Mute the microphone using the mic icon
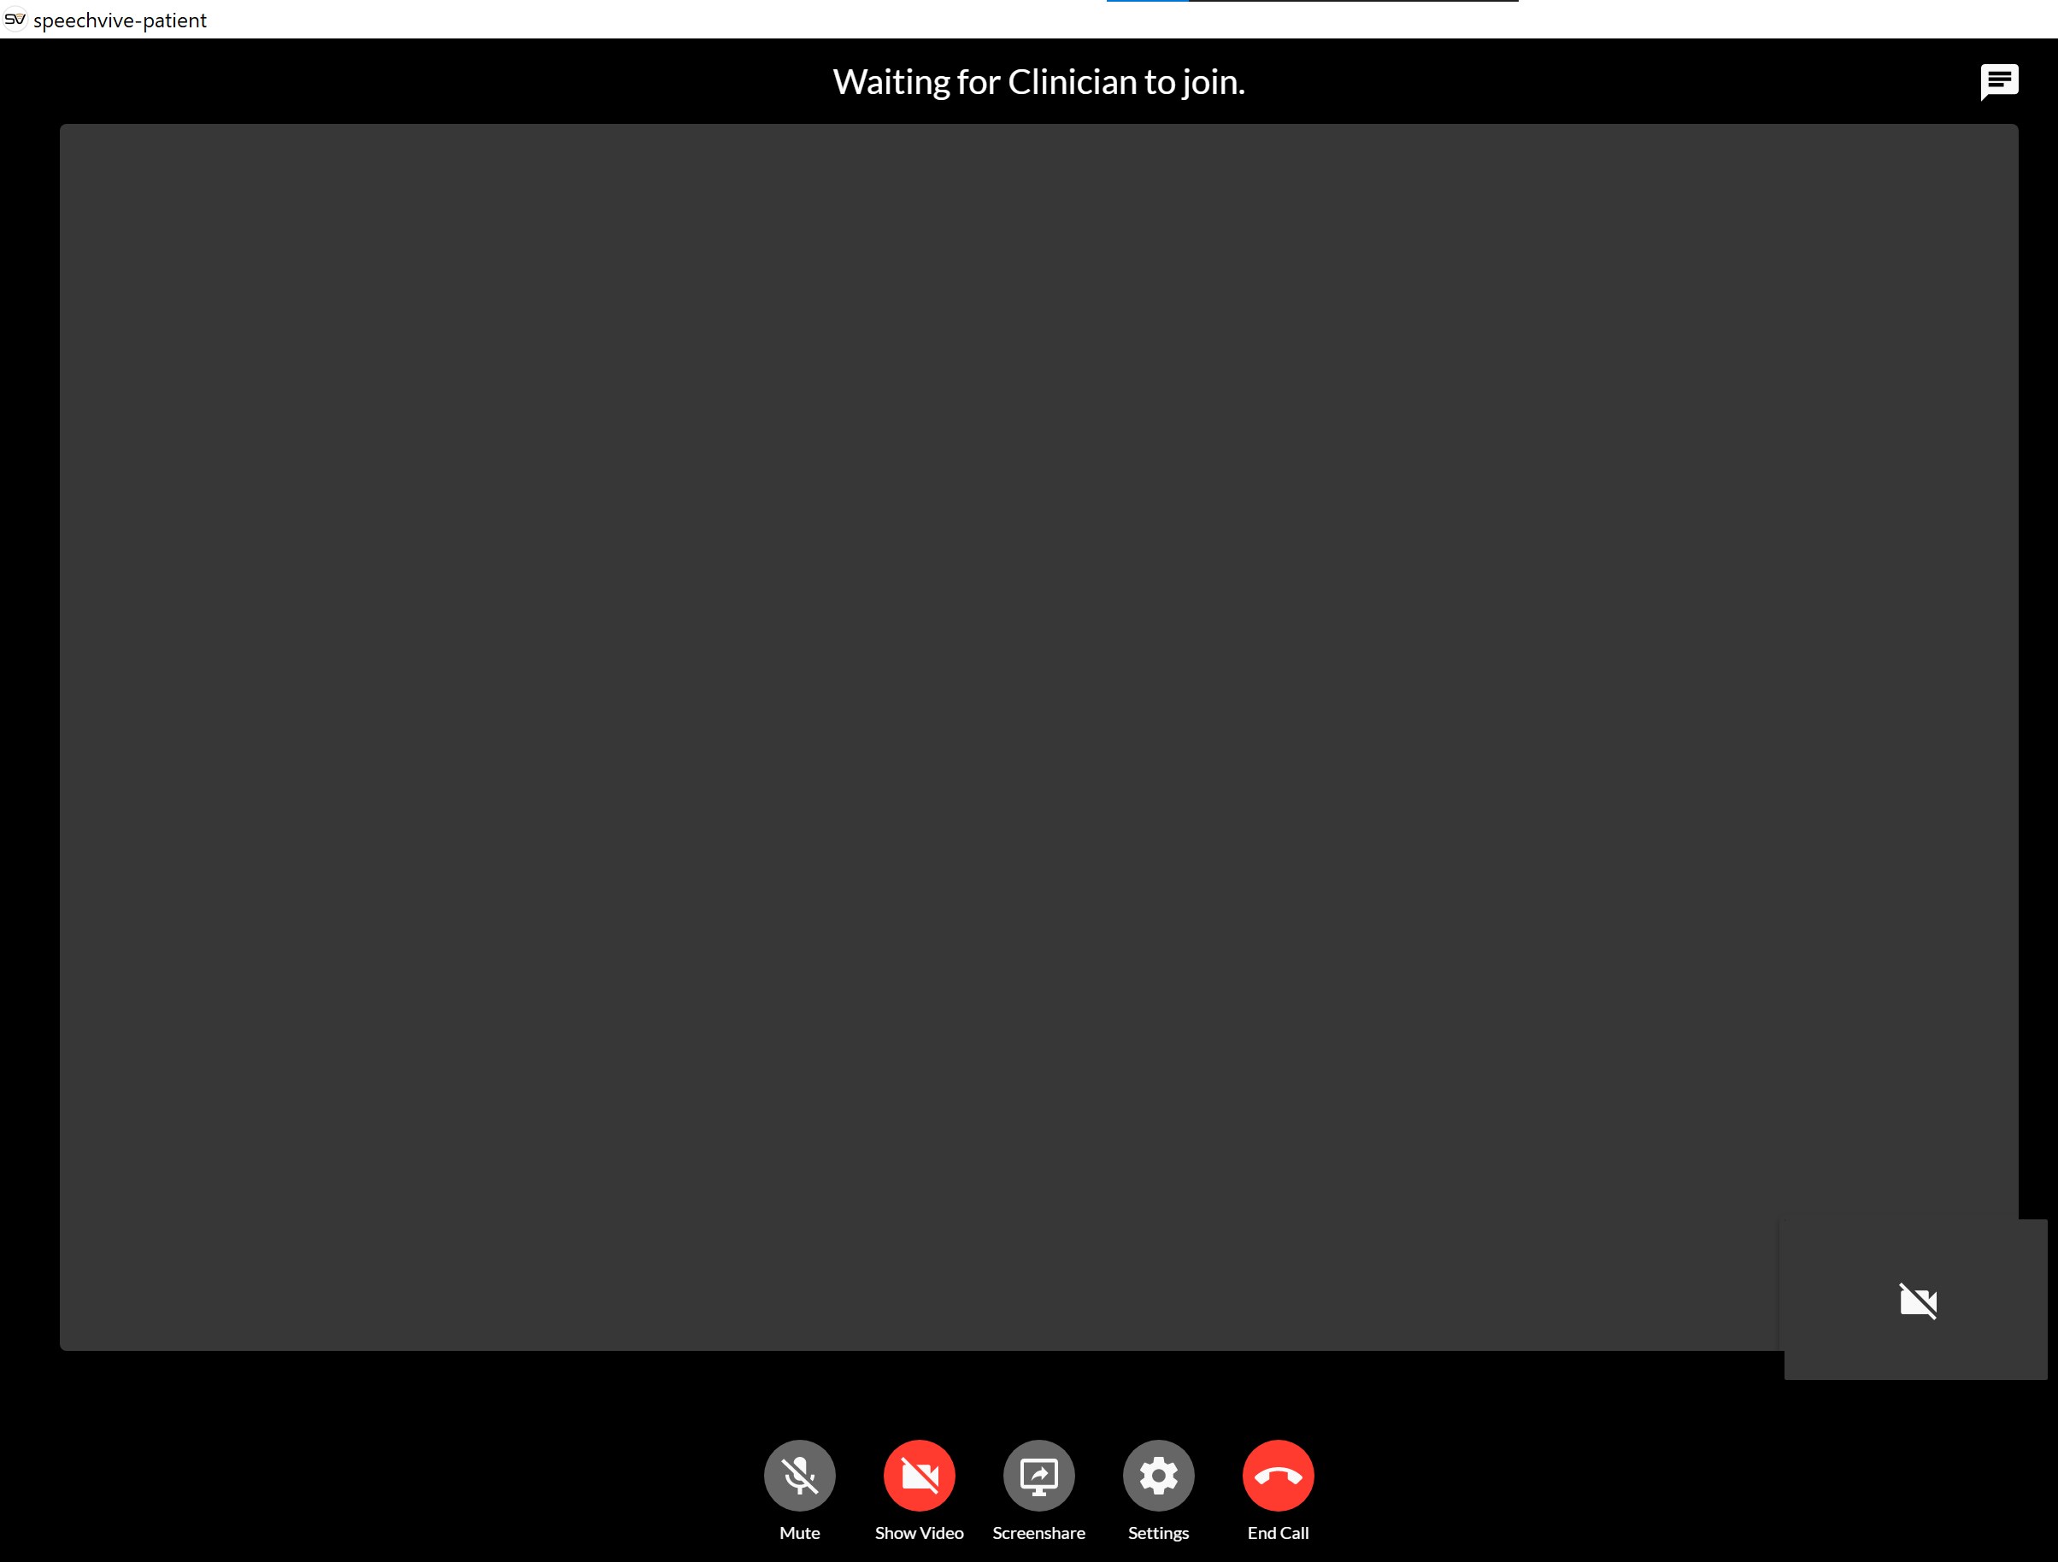 pos(799,1476)
